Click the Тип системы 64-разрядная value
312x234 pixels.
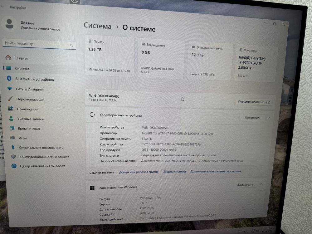(178, 155)
